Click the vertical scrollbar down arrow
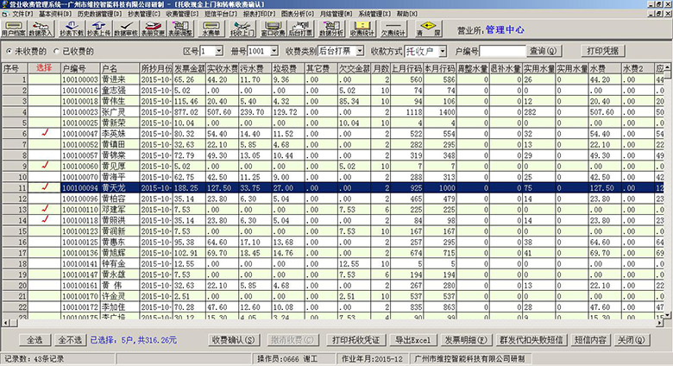 tap(667, 315)
